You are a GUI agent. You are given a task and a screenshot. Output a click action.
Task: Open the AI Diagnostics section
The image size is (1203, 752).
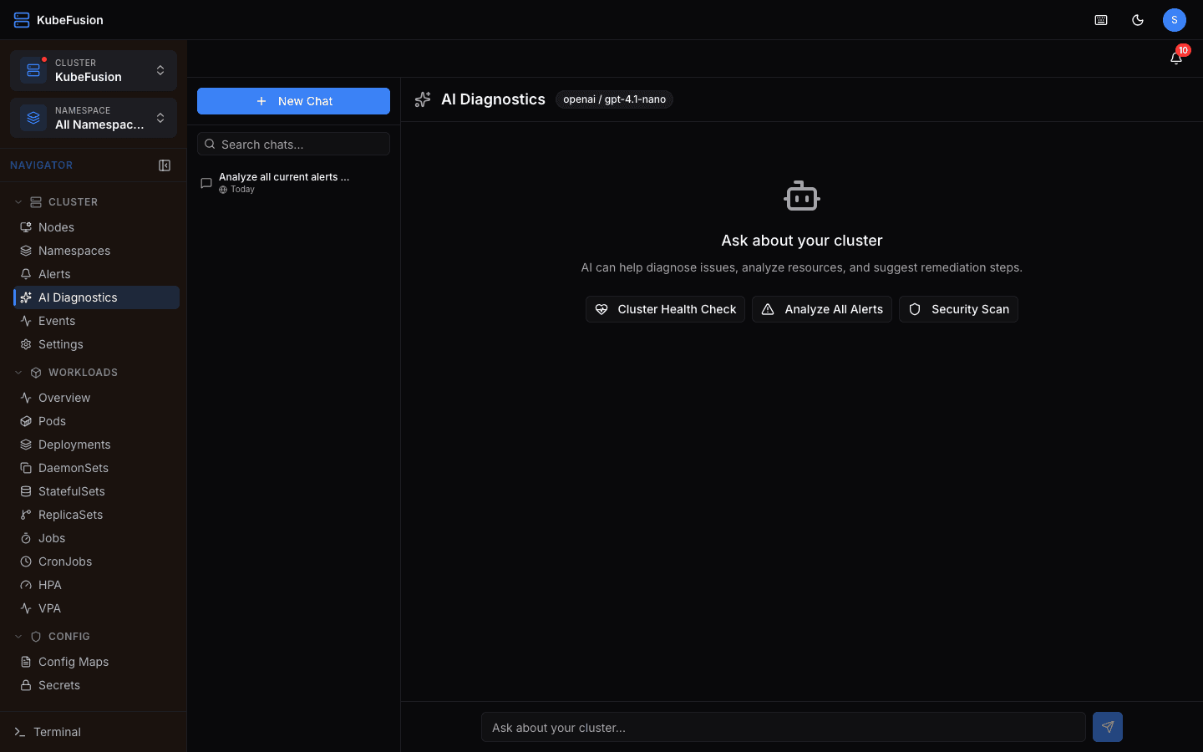point(77,297)
